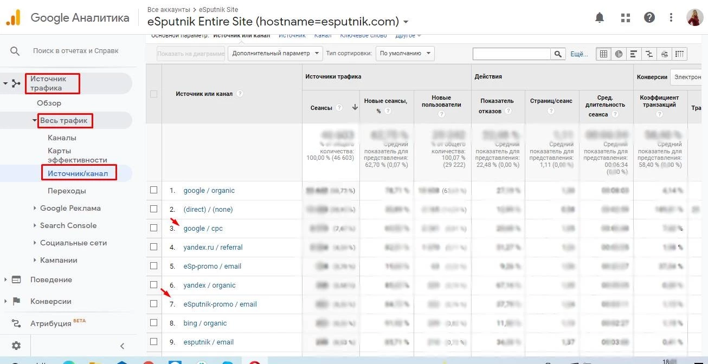Click the table search magnifier button
The image size is (708, 364).
point(558,54)
